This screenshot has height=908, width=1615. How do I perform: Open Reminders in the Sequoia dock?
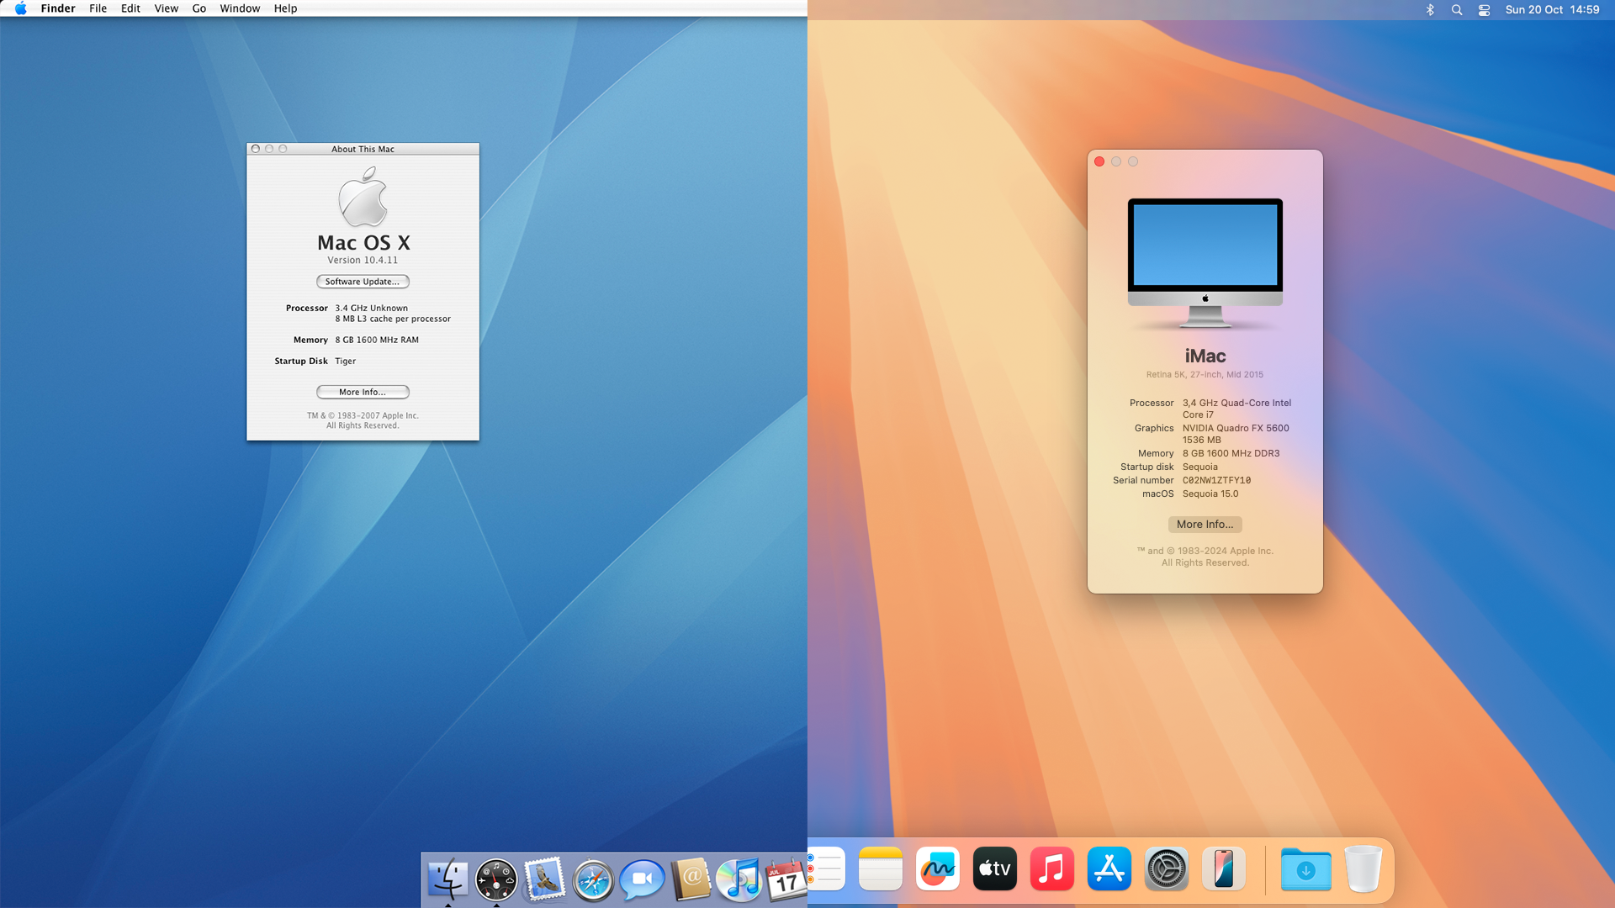[x=826, y=868]
